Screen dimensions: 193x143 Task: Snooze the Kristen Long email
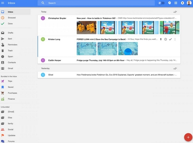tap(166, 39)
